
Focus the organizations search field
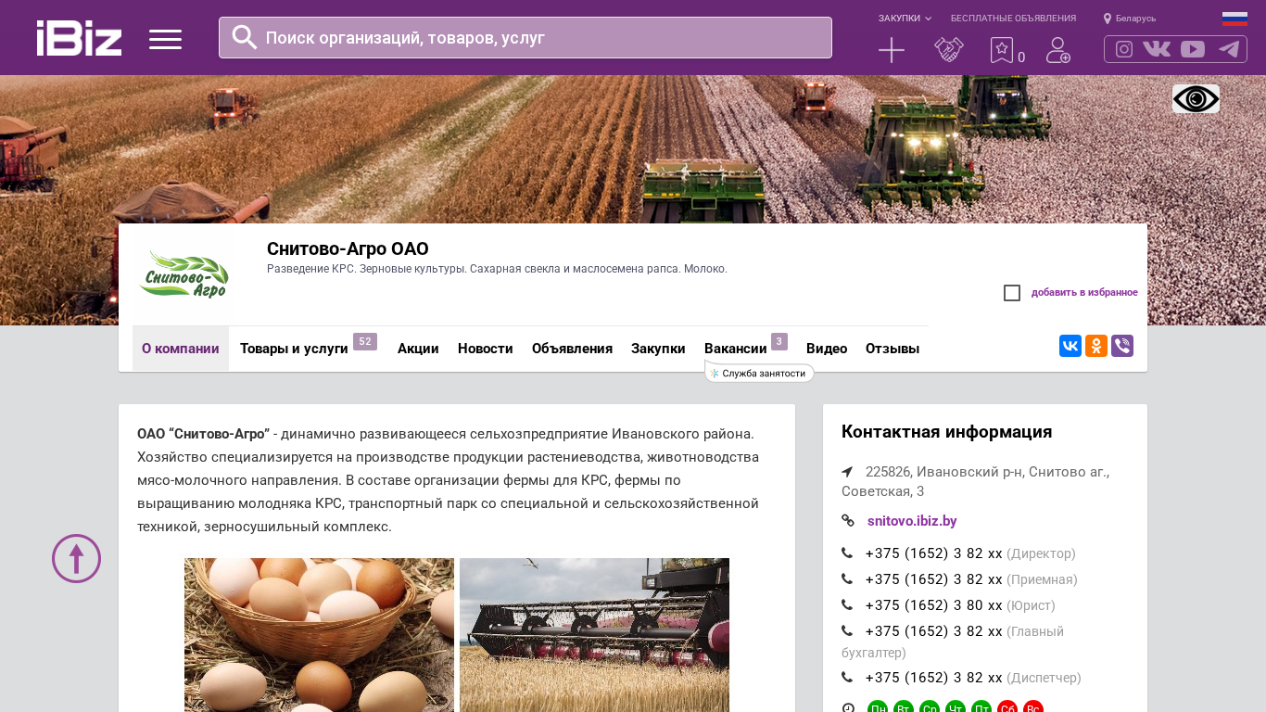coord(525,38)
